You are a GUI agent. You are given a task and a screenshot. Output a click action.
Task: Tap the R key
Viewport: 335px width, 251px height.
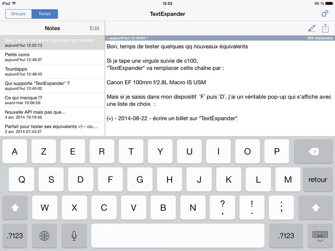102,151
